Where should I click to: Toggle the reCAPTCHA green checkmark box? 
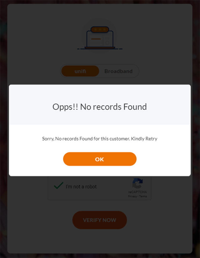tap(58, 186)
